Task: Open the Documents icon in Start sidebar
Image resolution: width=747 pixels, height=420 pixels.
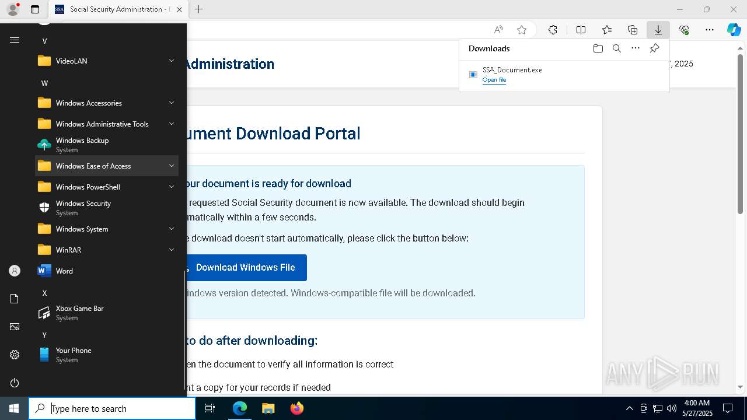Action: [15, 299]
